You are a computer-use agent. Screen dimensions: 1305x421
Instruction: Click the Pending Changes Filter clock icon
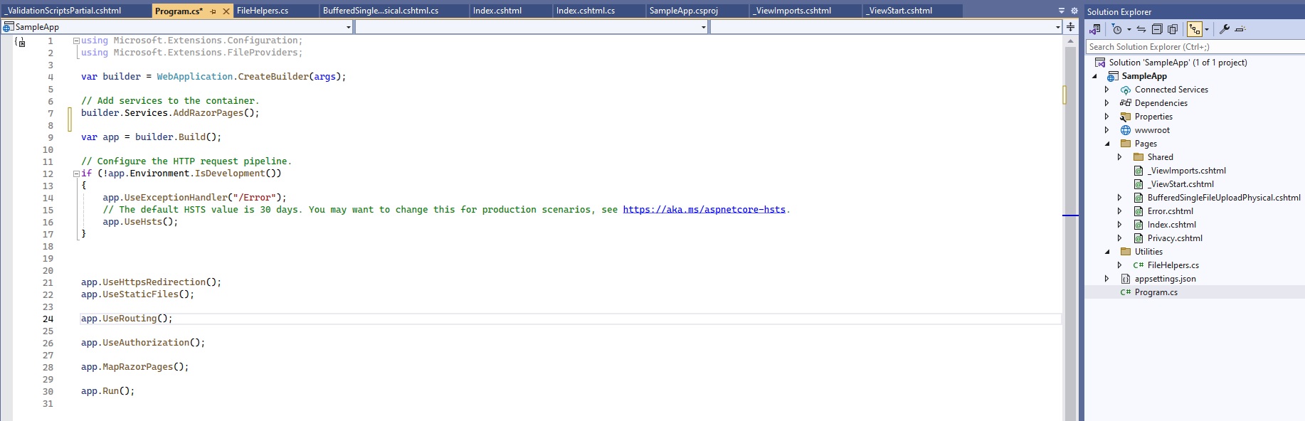click(x=1116, y=29)
